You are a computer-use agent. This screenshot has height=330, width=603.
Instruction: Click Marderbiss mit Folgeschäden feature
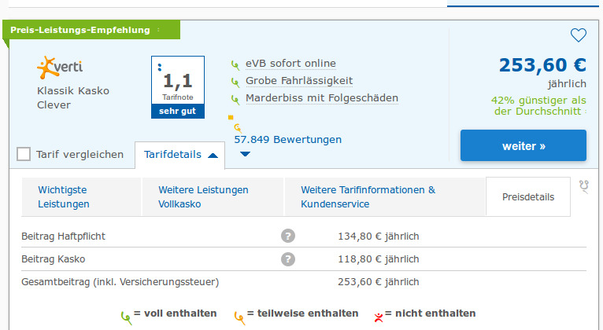coord(321,98)
